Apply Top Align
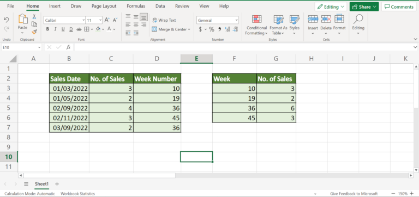The image size is (419, 197). point(128,16)
